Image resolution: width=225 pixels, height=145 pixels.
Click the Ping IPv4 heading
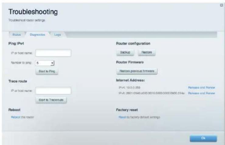16,44
